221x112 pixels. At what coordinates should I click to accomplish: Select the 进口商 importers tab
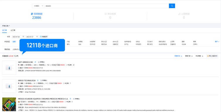(x=4, y=30)
